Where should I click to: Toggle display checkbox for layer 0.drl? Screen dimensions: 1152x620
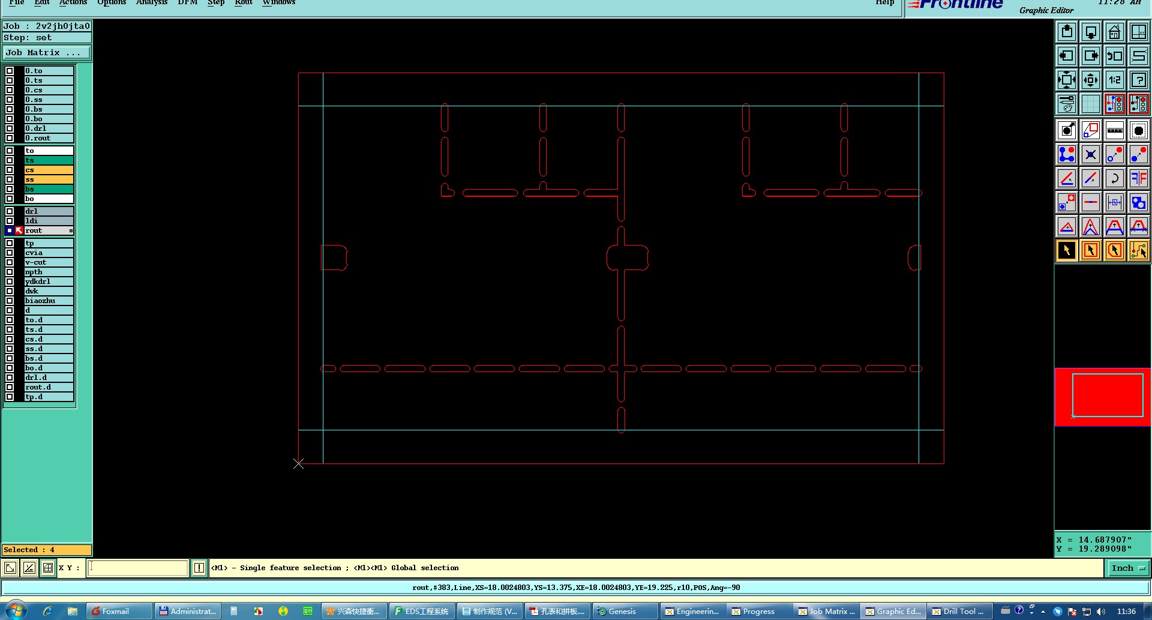tap(10, 128)
